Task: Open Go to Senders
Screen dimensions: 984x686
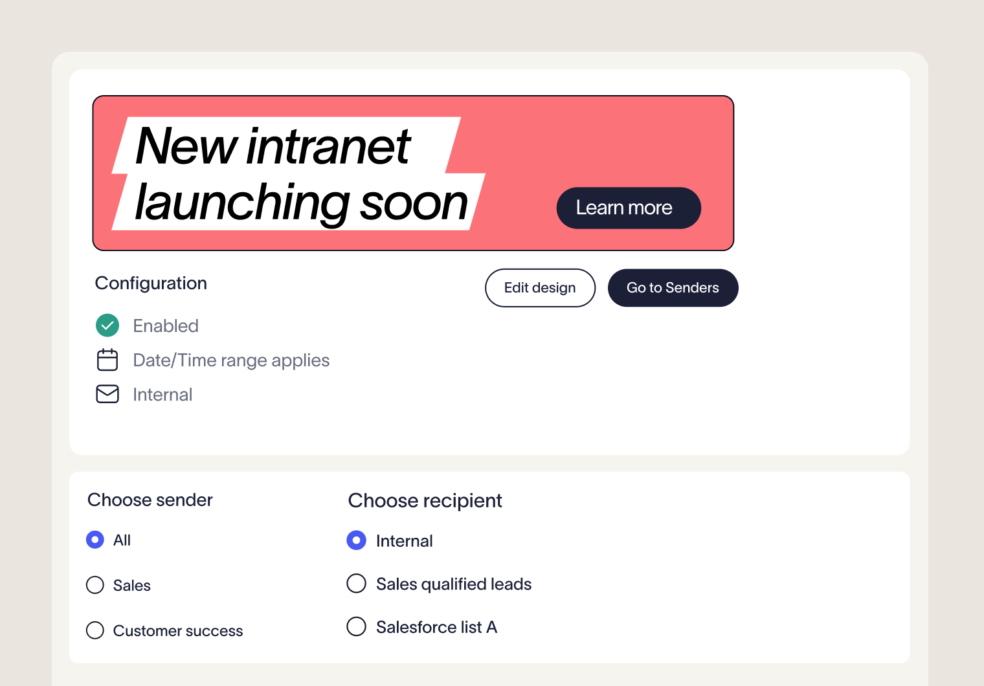Action: coord(673,288)
